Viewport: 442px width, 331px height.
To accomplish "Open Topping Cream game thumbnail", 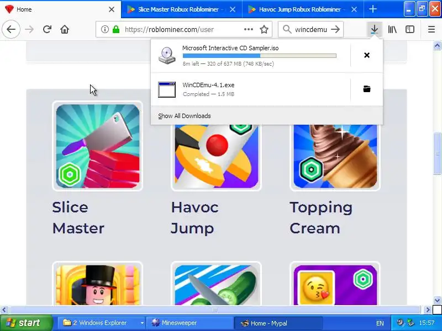I will coord(335,157).
